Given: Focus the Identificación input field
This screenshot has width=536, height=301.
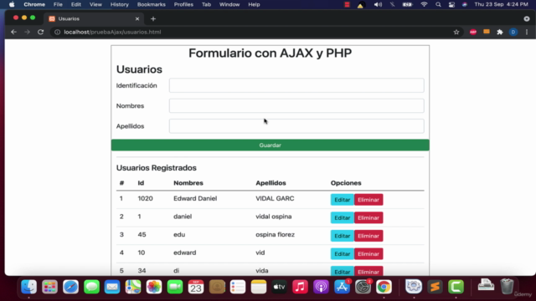Looking at the screenshot, I should pyautogui.click(x=296, y=85).
